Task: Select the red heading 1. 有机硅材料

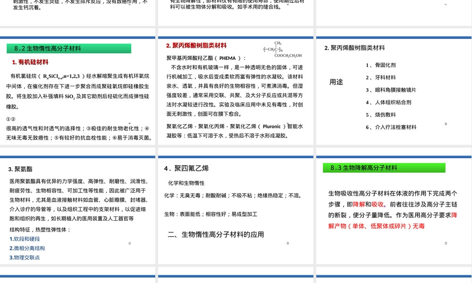Action: 30,62
